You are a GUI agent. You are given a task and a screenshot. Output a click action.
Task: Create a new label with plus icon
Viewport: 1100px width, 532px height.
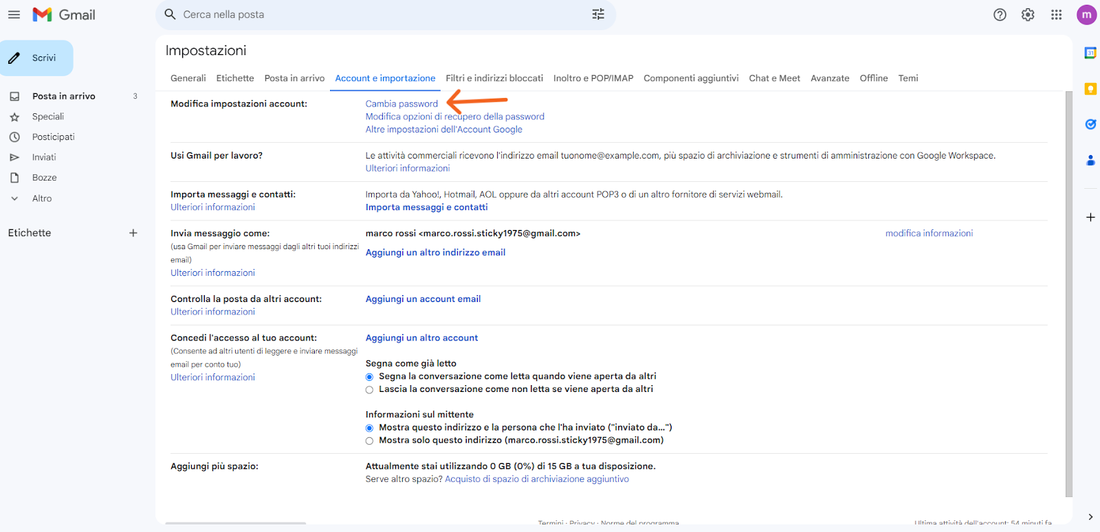coord(133,233)
